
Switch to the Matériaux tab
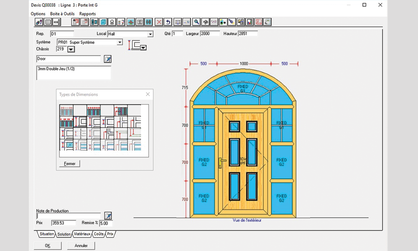point(82,234)
